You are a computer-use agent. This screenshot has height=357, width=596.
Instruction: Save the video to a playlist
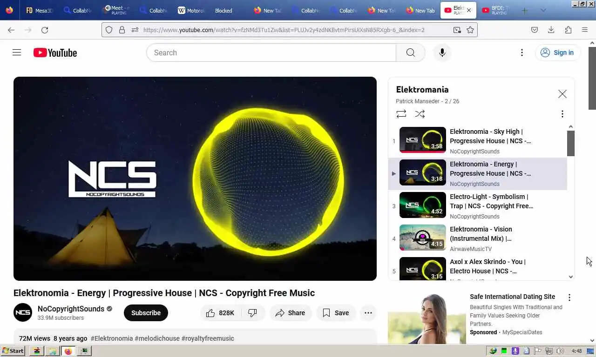tap(336, 313)
